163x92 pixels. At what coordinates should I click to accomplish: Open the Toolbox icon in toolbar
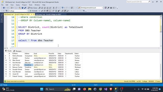111,8
